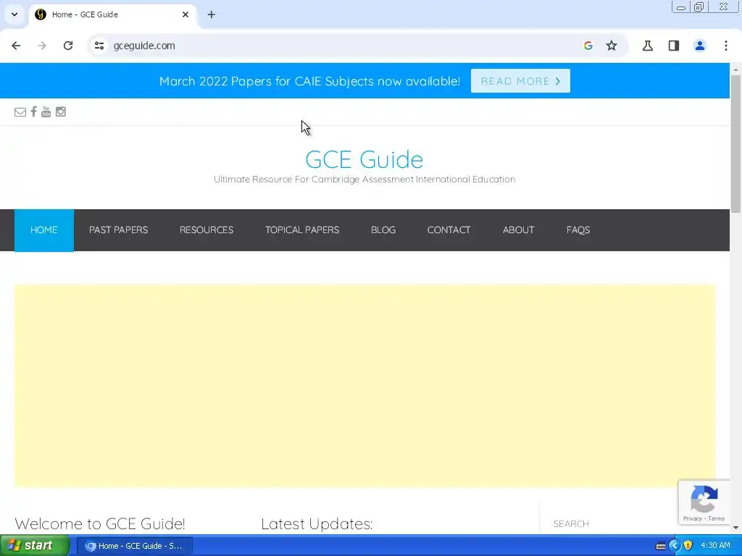Open the HOME menu item
Image resolution: width=742 pixels, height=556 pixels.
pyautogui.click(x=44, y=230)
